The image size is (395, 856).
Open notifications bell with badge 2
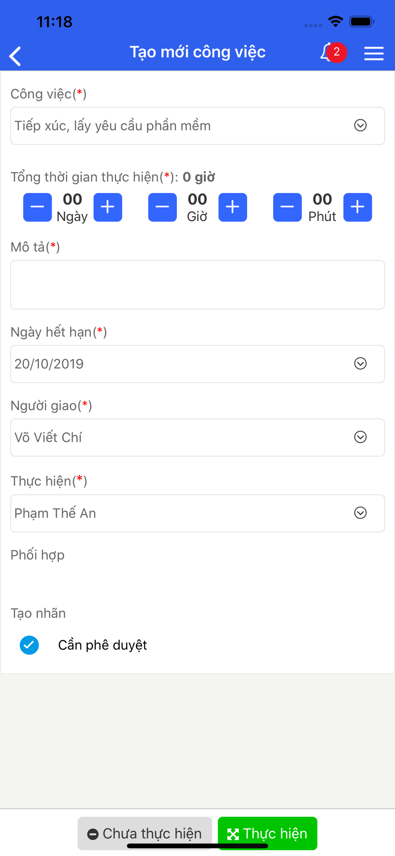coord(333,53)
